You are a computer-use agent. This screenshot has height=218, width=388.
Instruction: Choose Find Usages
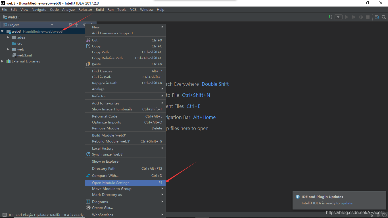[x=125, y=71]
